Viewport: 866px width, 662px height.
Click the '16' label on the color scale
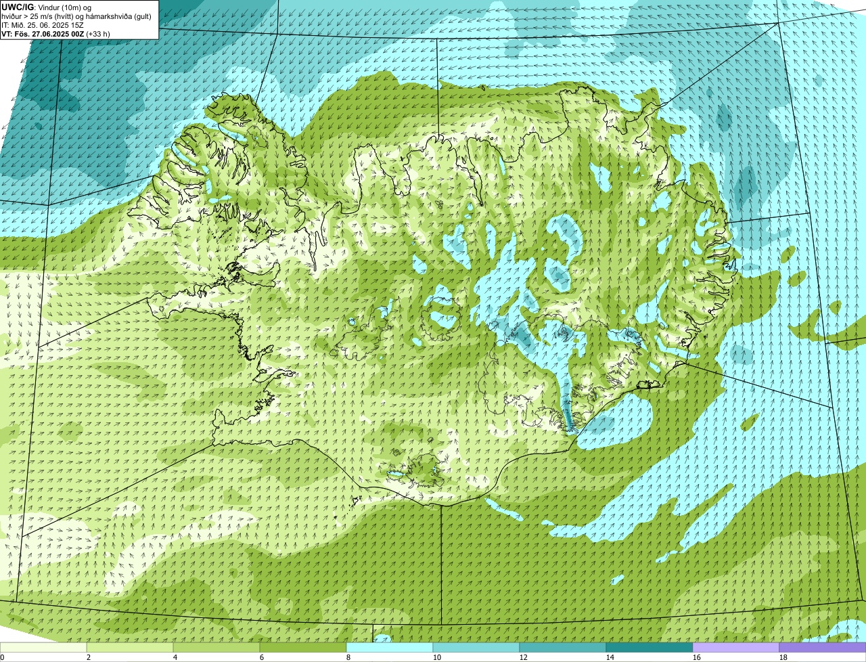697,657
